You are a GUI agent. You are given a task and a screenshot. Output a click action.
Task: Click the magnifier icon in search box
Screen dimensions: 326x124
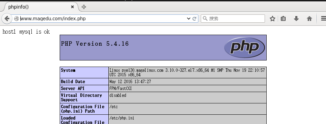coord(205,19)
